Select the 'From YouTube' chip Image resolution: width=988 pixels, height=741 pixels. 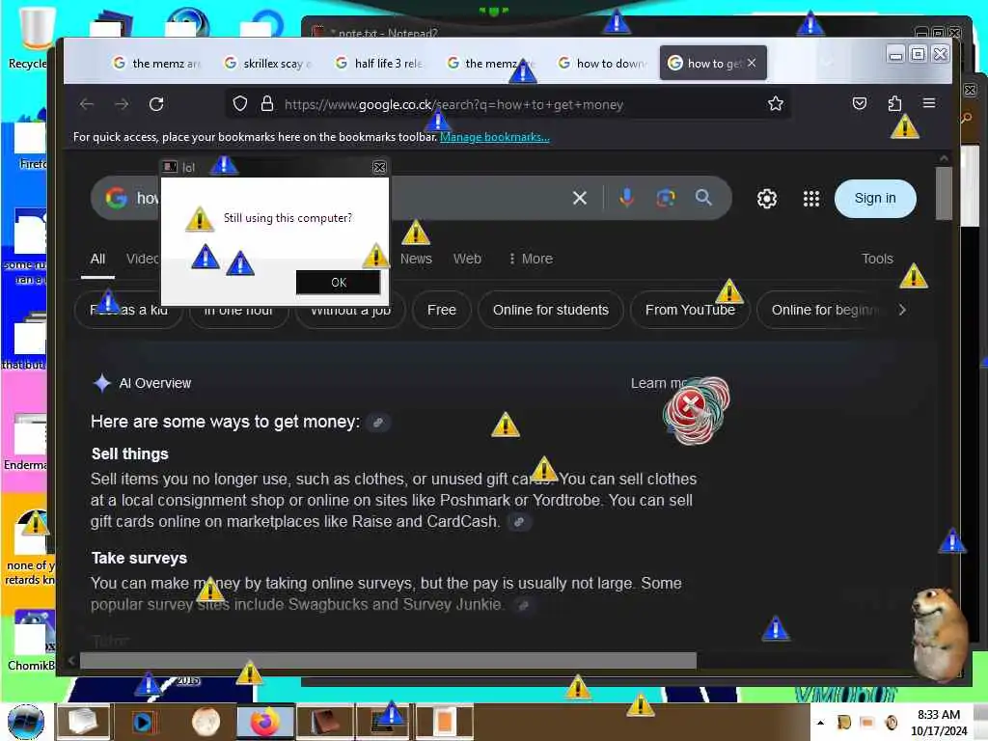(690, 310)
